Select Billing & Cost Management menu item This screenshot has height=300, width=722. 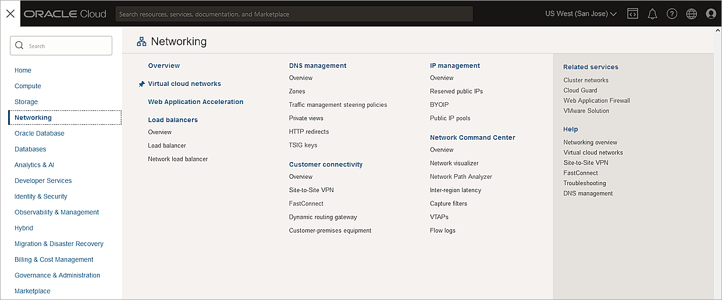(54, 259)
